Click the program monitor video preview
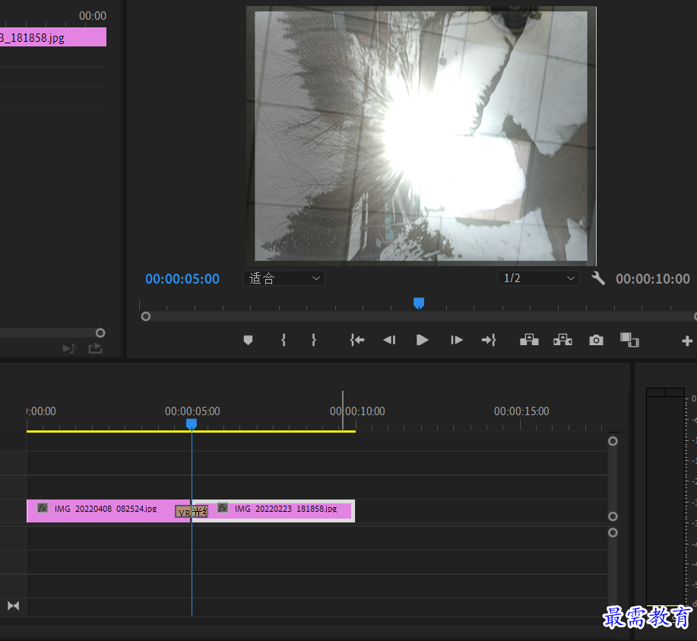Screen dimensions: 697x641 (421, 136)
